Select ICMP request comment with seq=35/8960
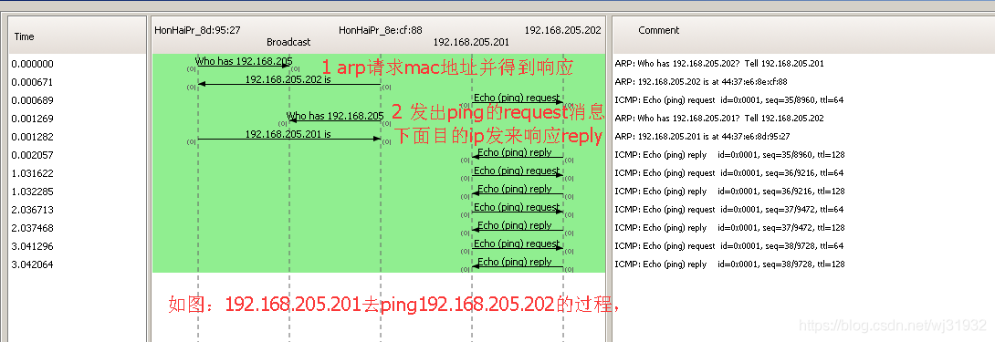 pos(729,100)
